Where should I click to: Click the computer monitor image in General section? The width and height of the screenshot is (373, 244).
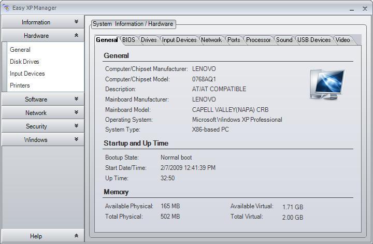point(327,84)
